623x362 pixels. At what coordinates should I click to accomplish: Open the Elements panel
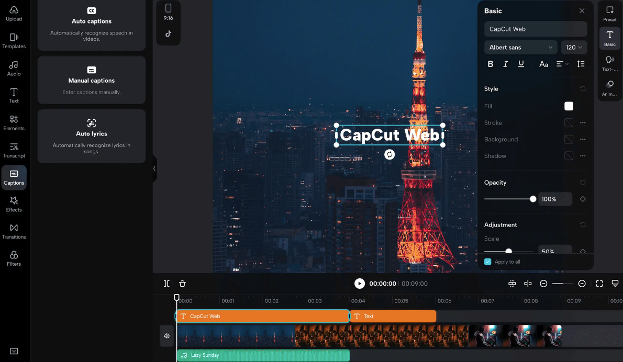point(14,122)
